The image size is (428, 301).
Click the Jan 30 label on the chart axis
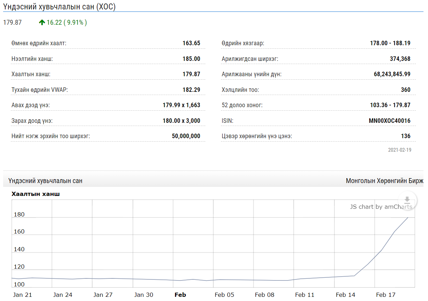click(x=144, y=295)
